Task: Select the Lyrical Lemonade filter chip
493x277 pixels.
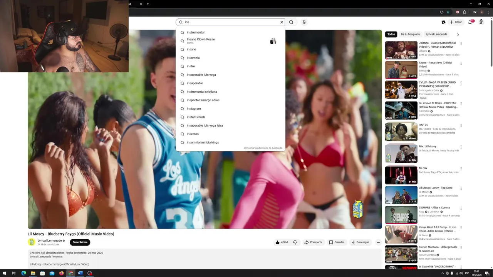Action: pyautogui.click(x=436, y=34)
